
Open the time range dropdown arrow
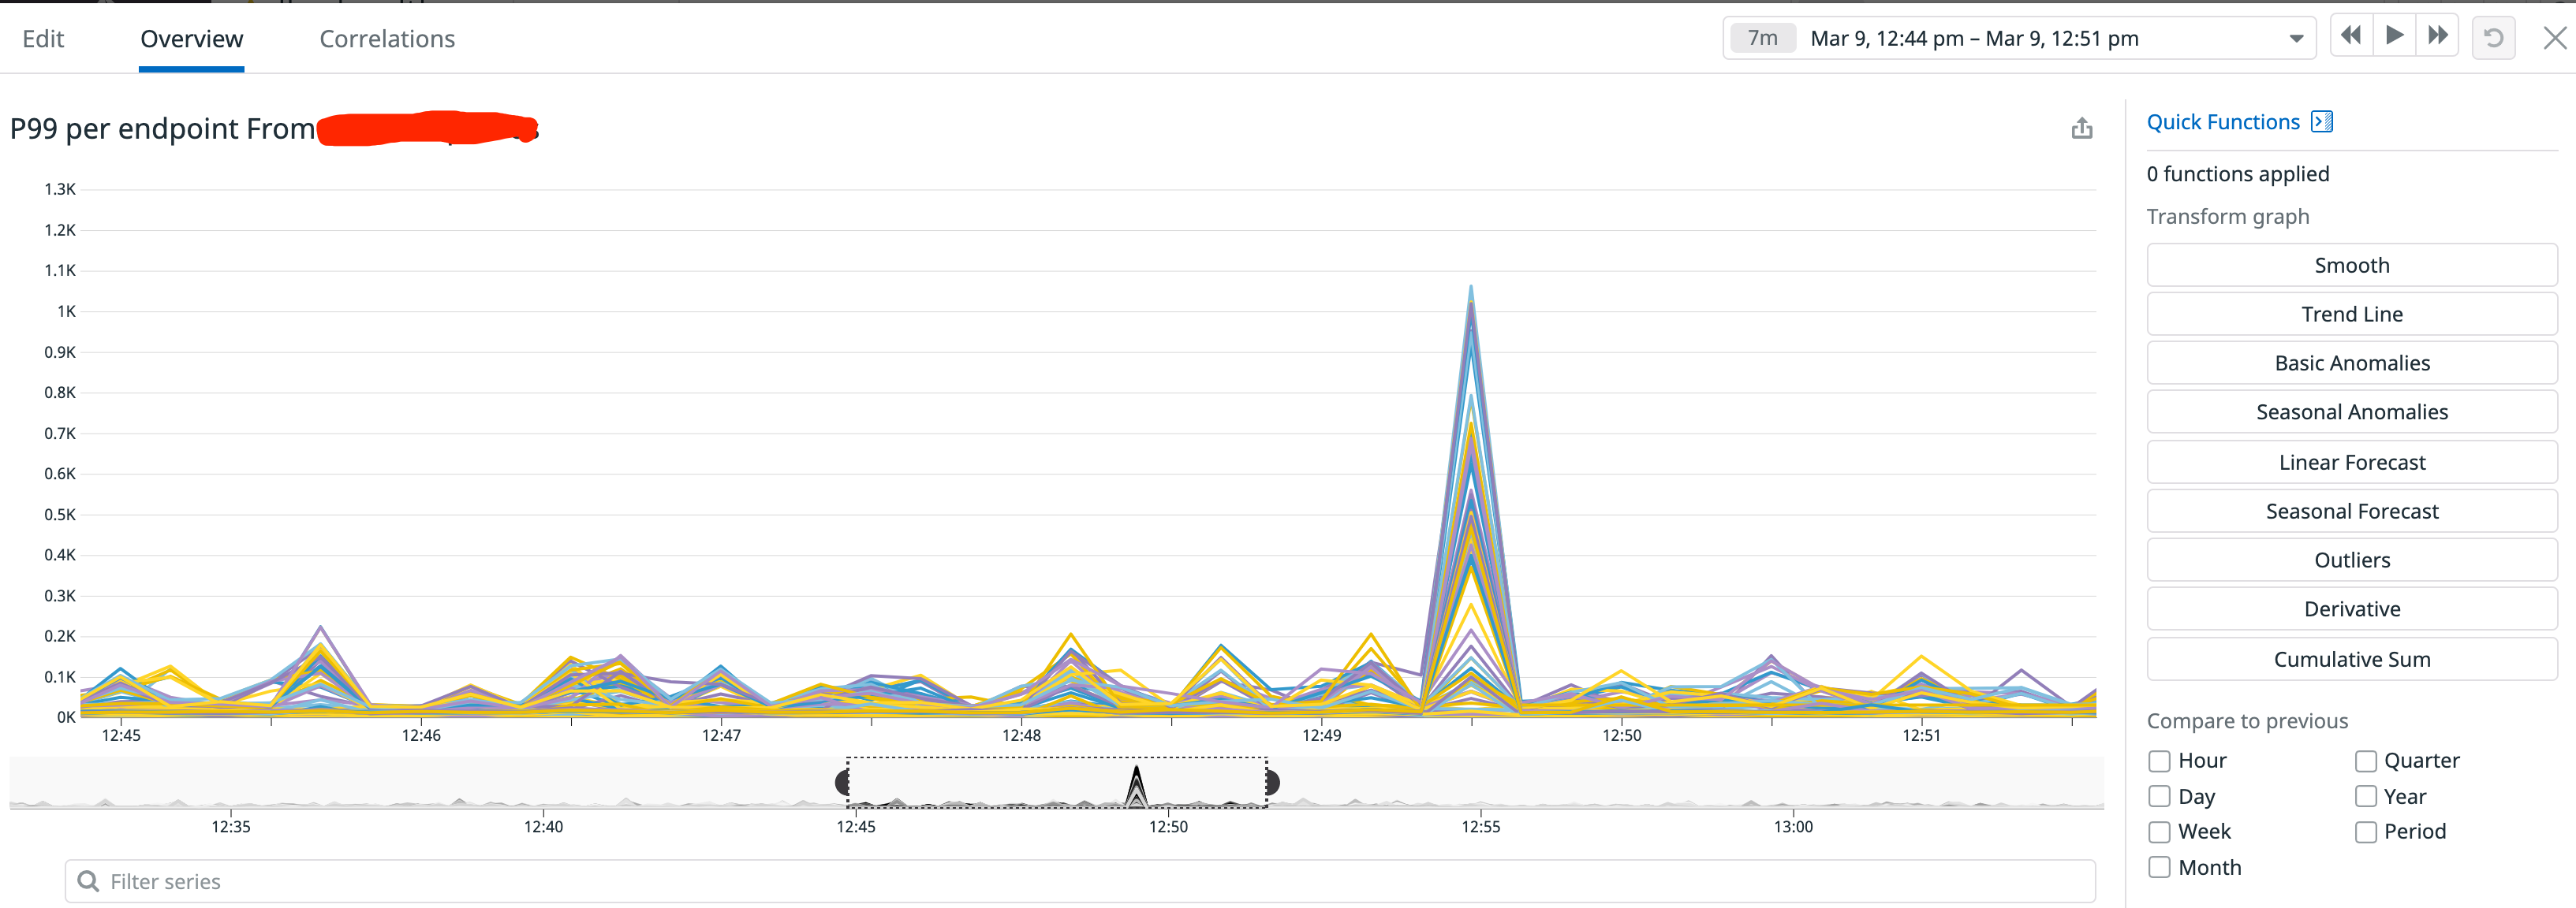pos(2296,39)
